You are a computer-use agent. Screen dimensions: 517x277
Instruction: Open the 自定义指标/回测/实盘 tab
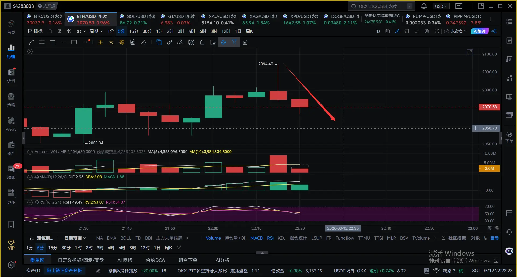(81, 260)
